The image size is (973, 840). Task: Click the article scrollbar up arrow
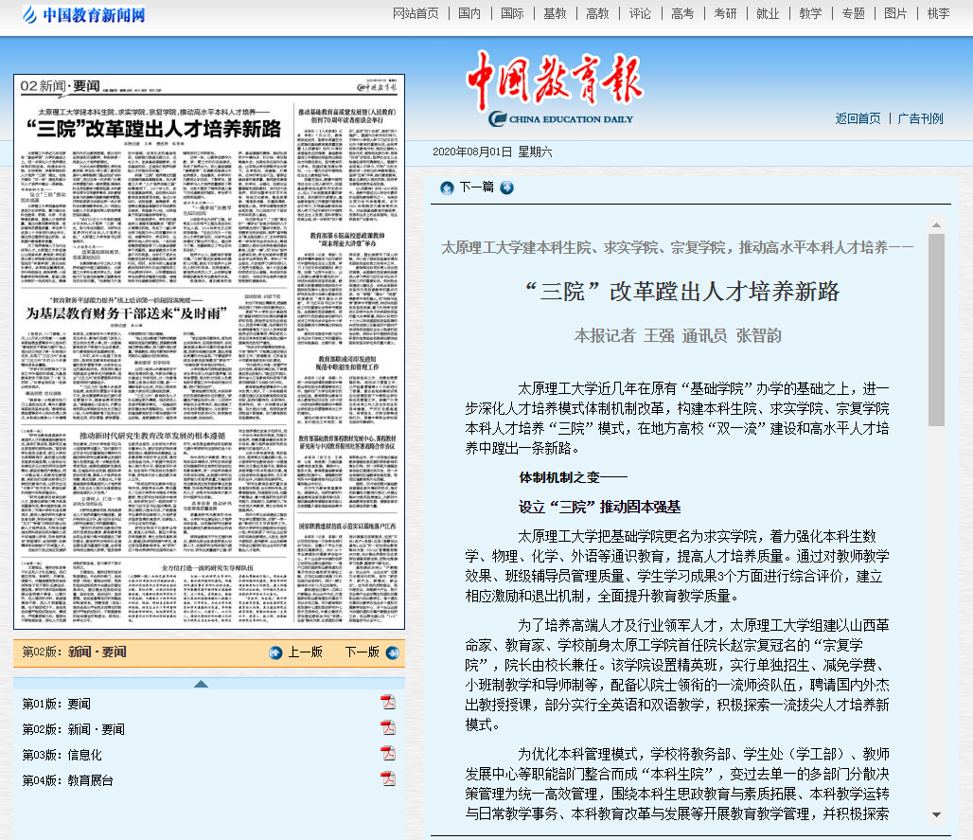click(936, 224)
